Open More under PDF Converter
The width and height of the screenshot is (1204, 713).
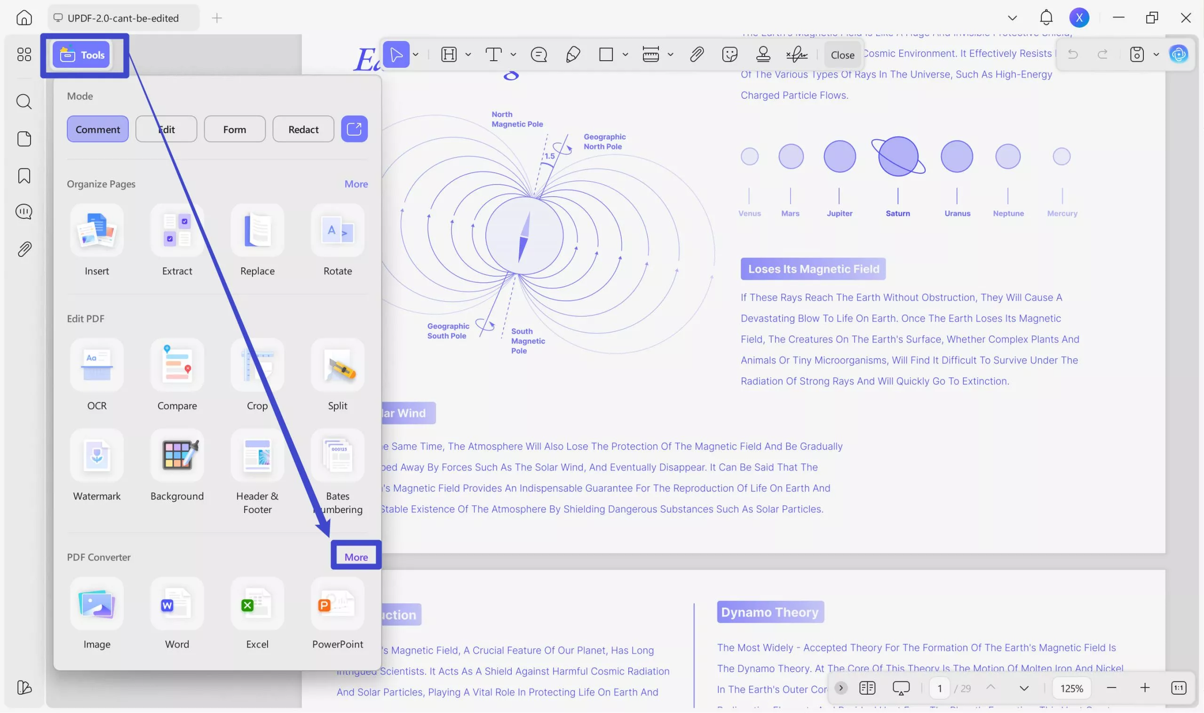[x=356, y=557]
